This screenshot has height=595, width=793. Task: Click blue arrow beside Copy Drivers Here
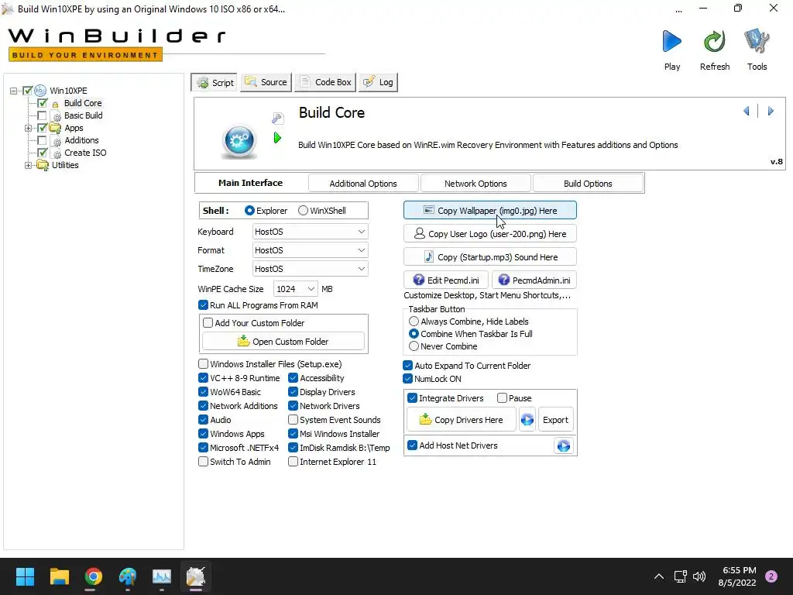527,419
